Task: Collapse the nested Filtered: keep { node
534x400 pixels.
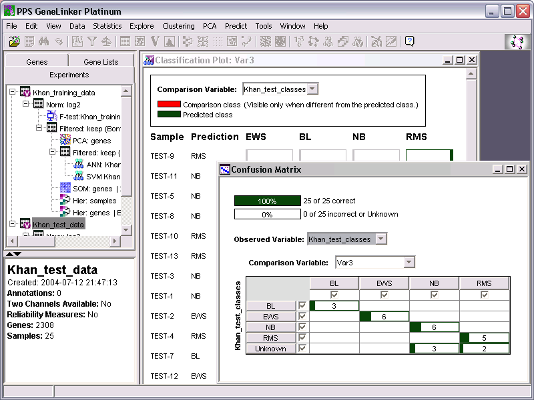Action: click(52, 152)
